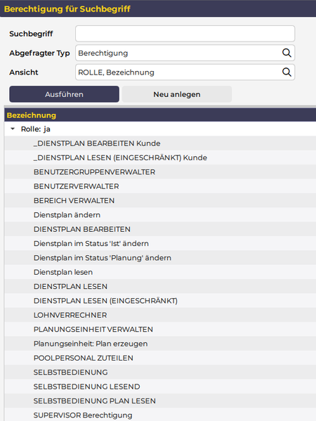Select Dienstplan im Status 'Planung' ändern

[160, 258]
